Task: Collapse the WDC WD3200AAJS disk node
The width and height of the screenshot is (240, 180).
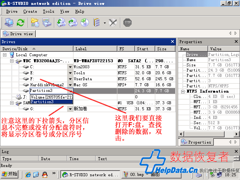Action: pyautogui.click(x=12, y=61)
